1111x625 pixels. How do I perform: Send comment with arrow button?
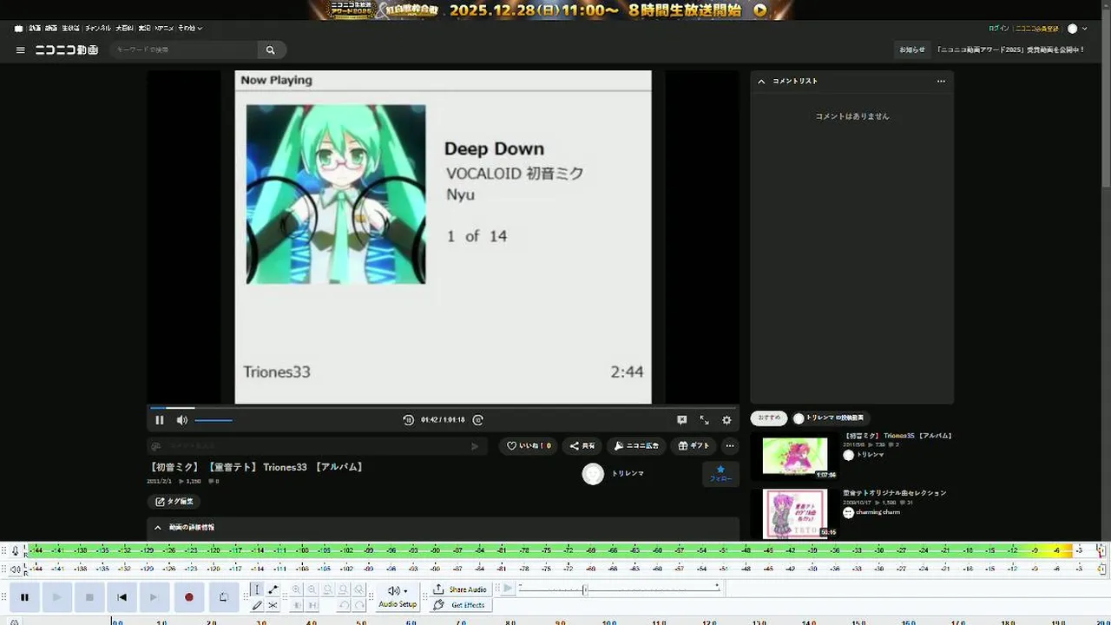click(475, 446)
